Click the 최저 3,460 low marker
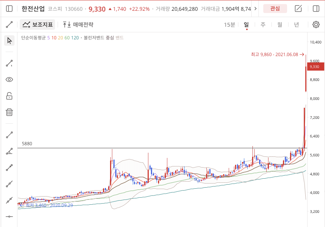 pyautogui.click(x=46, y=205)
